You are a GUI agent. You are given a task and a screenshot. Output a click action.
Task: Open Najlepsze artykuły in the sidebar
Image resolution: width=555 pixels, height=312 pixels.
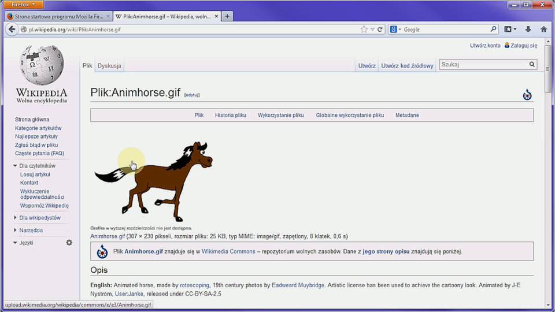(x=36, y=136)
